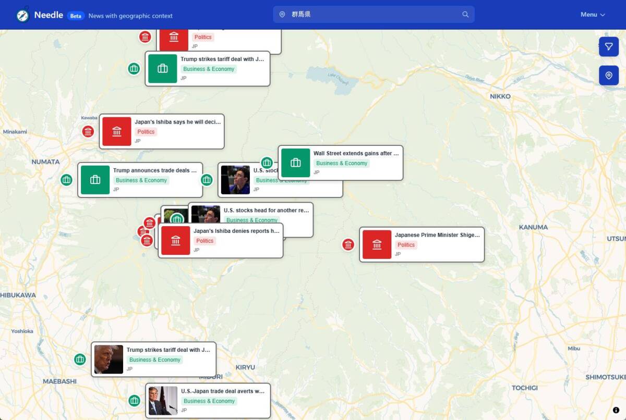Click green marker beside U.S.-Japan trade deal card
626x420 pixels.
pyautogui.click(x=135, y=401)
